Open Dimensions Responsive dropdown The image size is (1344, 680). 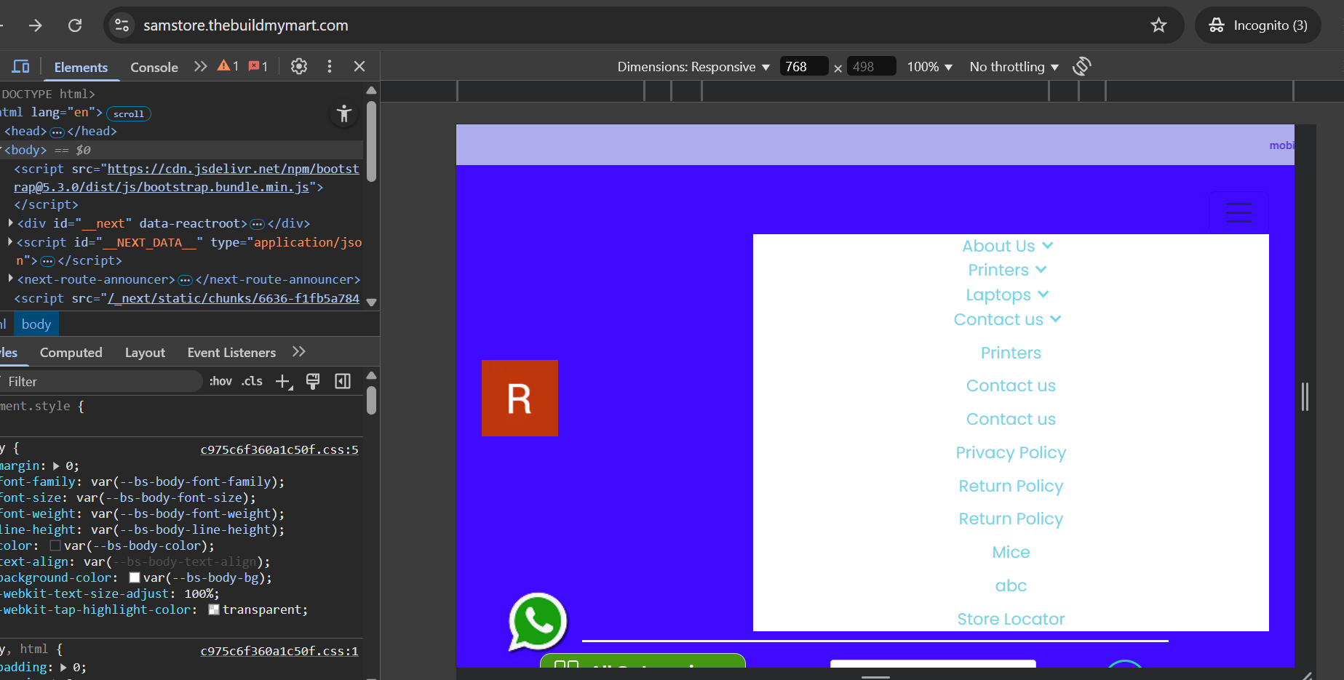click(x=693, y=67)
